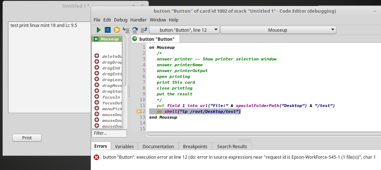
Task: Click the Step Over debugger icon
Action: (135, 30)
